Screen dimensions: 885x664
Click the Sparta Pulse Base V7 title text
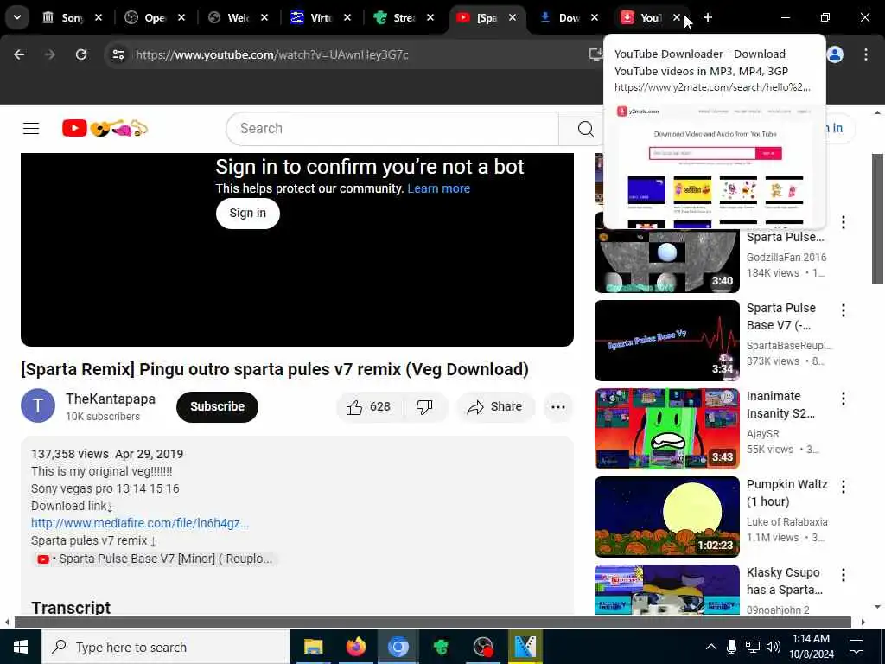tap(781, 316)
